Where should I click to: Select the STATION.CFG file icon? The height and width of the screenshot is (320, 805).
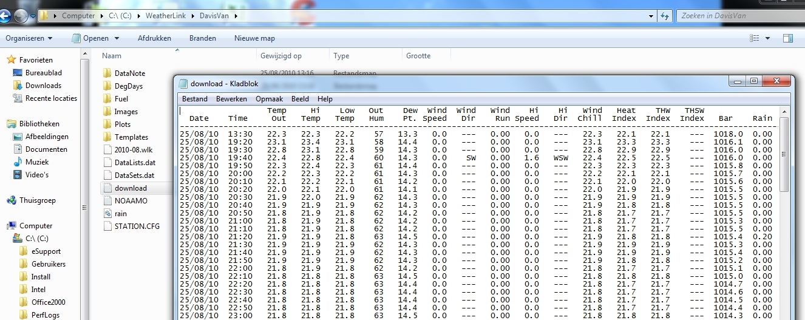coord(107,226)
